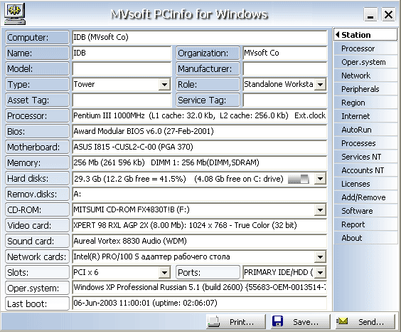
Task: Expand the Network cards dropdown
Action: (320, 257)
